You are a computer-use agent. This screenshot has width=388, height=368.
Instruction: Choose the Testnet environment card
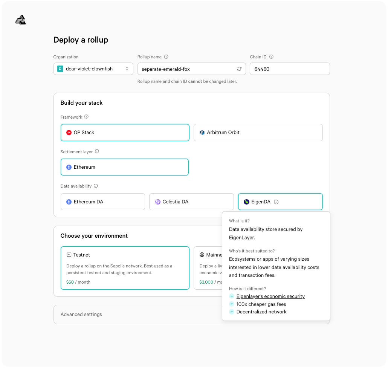(125, 268)
